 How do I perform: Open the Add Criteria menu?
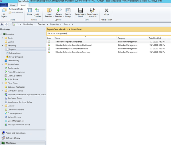pyautogui.click(x=37, y=13)
